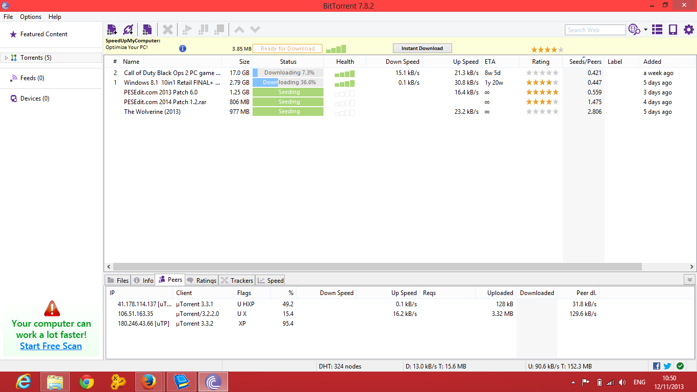The image size is (697, 392).
Task: Click the Add Torrent from URL icon
Action: coord(128,30)
